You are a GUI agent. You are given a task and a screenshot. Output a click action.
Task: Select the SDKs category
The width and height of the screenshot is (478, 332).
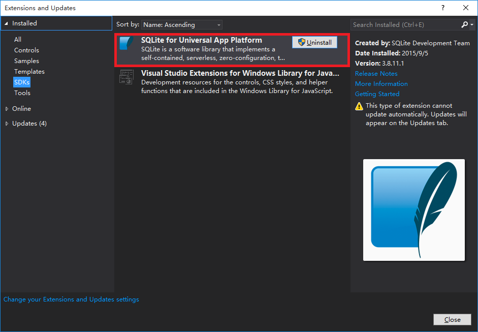(x=22, y=82)
